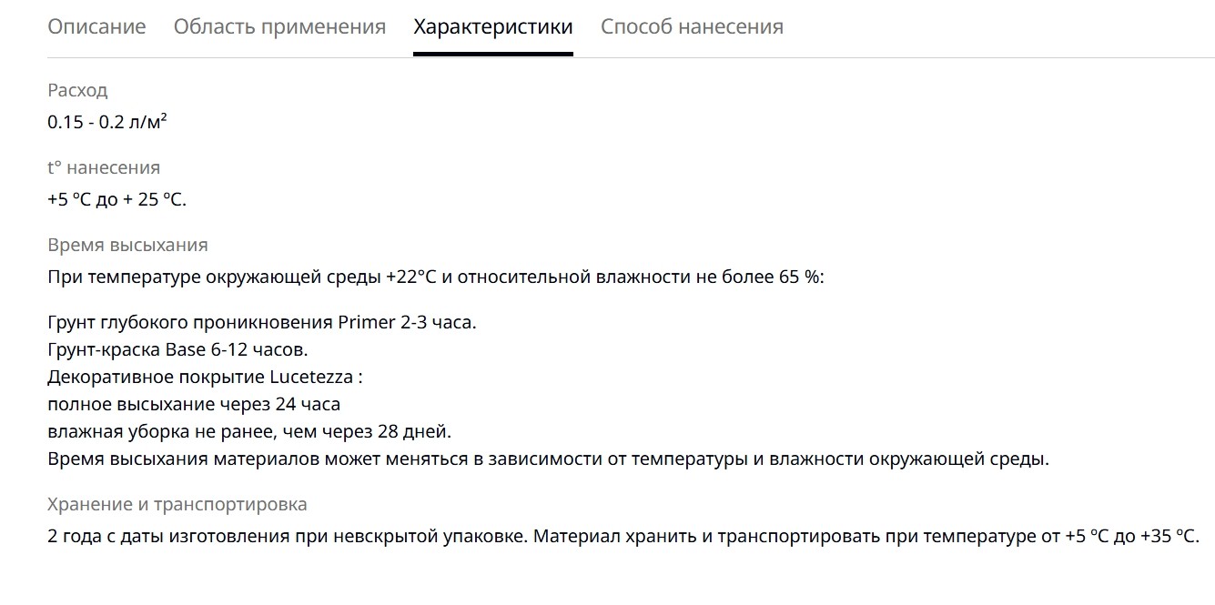Click the sentence starting При температуре окружающей среды
The height and width of the screenshot is (605, 1215).
pos(436,277)
